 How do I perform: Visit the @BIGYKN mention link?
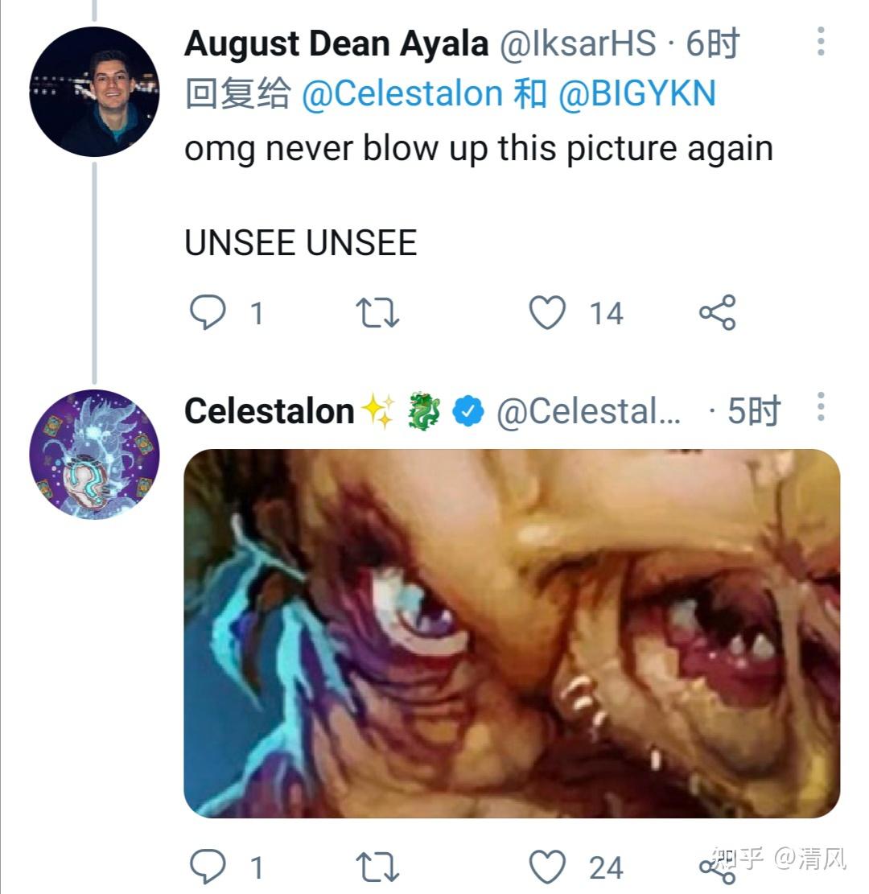(x=636, y=94)
